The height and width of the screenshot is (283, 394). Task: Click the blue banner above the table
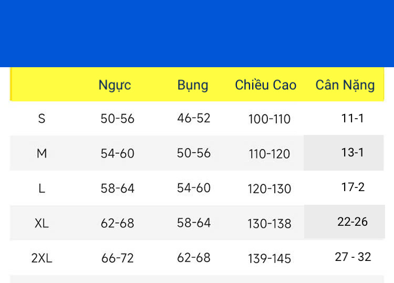coord(197,34)
